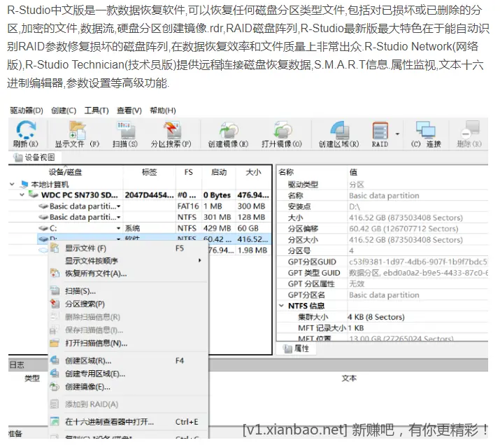Click the 设备/磁盘 column header

pos(65,172)
